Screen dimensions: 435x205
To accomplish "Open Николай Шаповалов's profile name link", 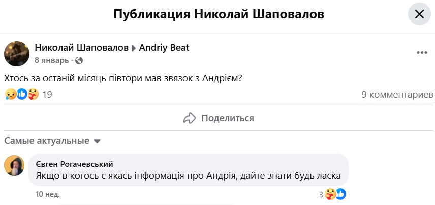I will point(81,48).
